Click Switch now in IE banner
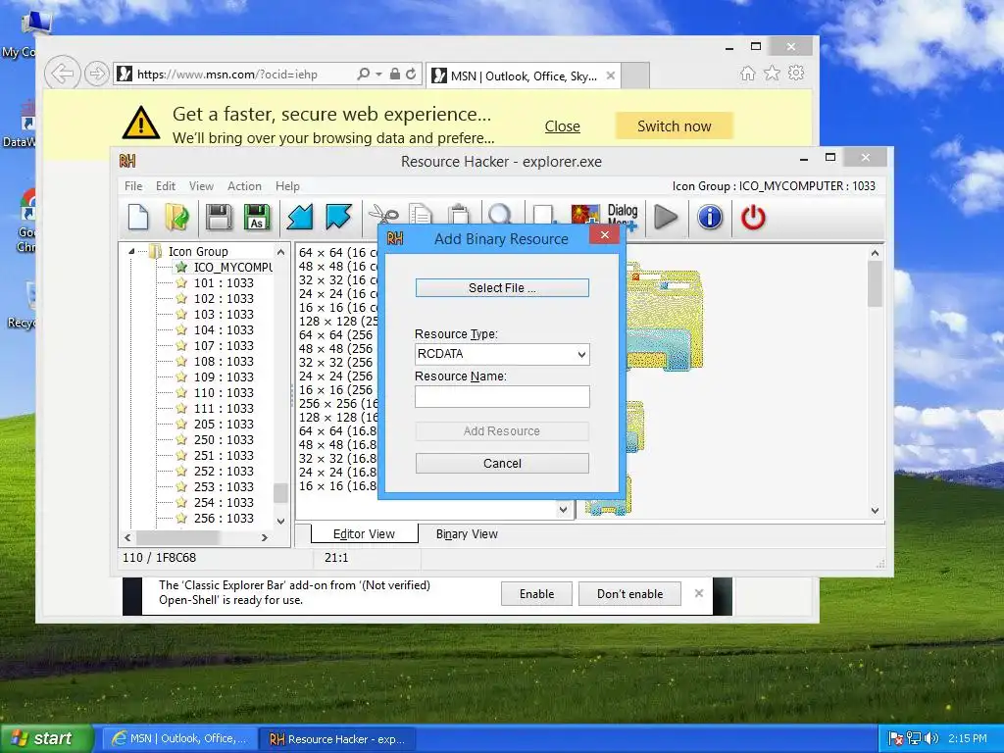1004x753 pixels. point(675,126)
